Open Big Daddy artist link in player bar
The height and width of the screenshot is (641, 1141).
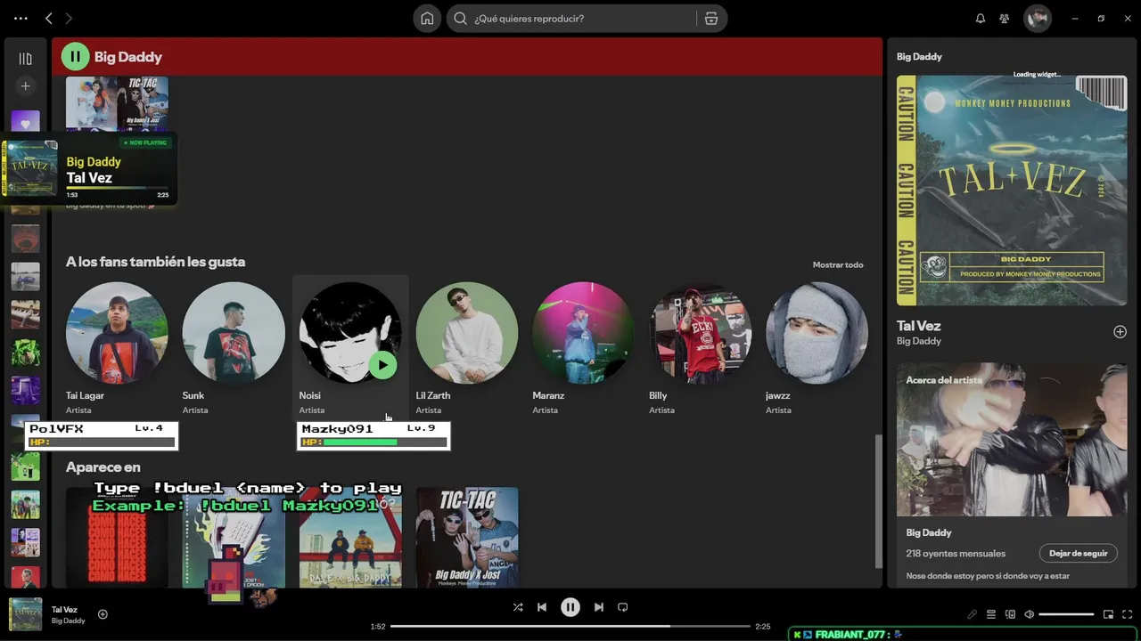[69, 621]
